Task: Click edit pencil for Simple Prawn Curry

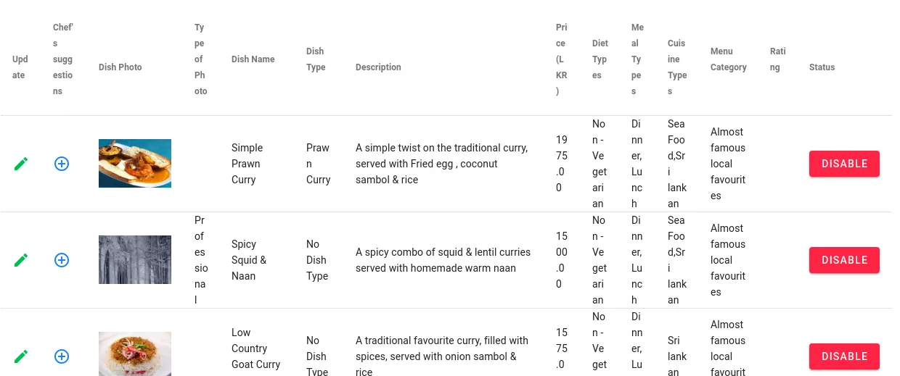Action: [x=21, y=164]
